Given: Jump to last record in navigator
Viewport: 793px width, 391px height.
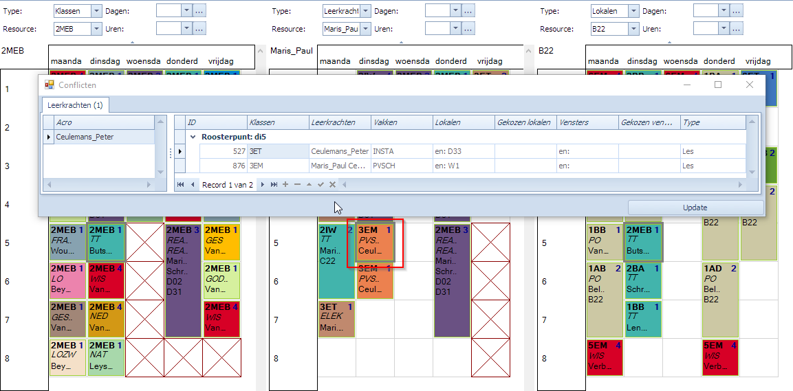Looking at the screenshot, I should [274, 185].
